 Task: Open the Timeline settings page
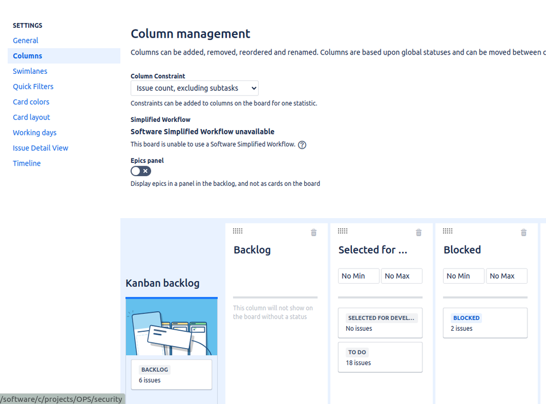point(26,163)
